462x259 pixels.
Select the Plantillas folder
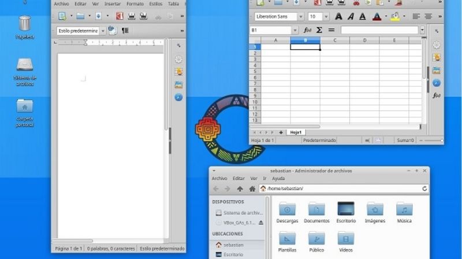click(x=287, y=242)
